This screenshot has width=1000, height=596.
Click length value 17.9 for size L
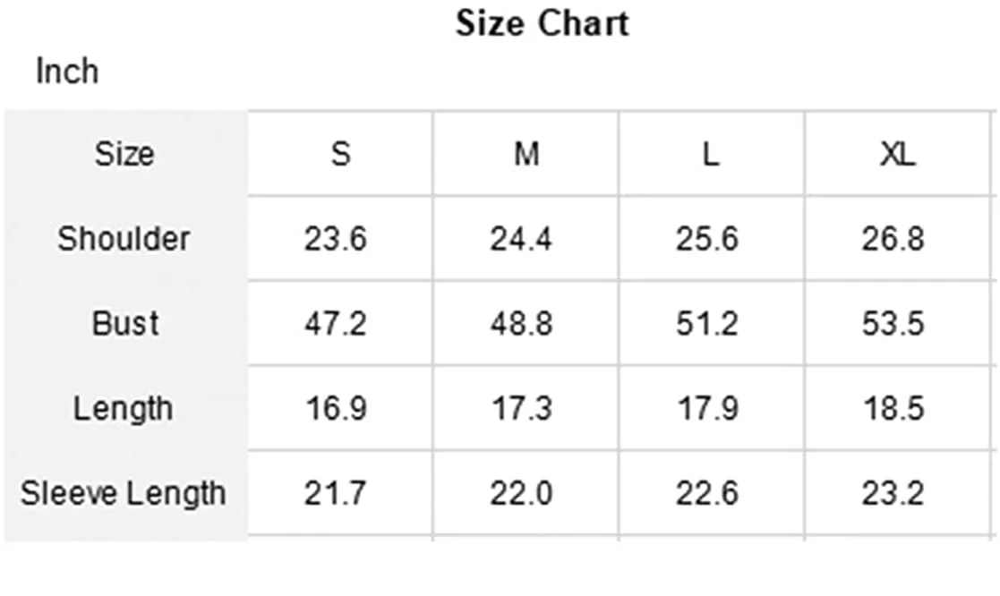pyautogui.click(x=707, y=408)
